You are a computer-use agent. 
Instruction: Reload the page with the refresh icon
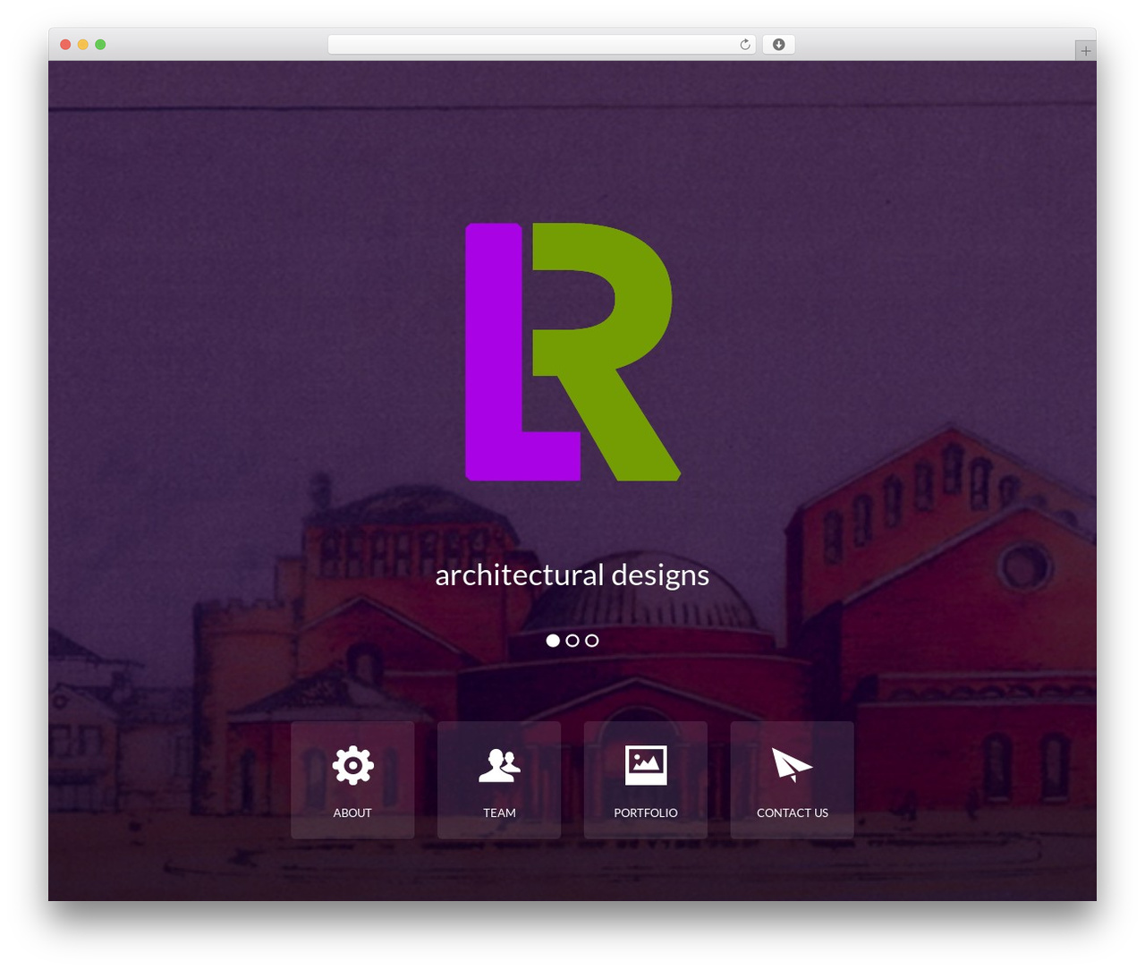click(x=744, y=45)
